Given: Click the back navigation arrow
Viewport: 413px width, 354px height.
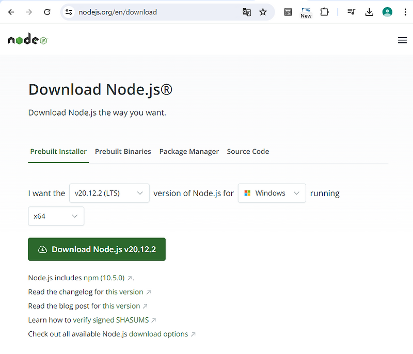Looking at the screenshot, I should (11, 12).
